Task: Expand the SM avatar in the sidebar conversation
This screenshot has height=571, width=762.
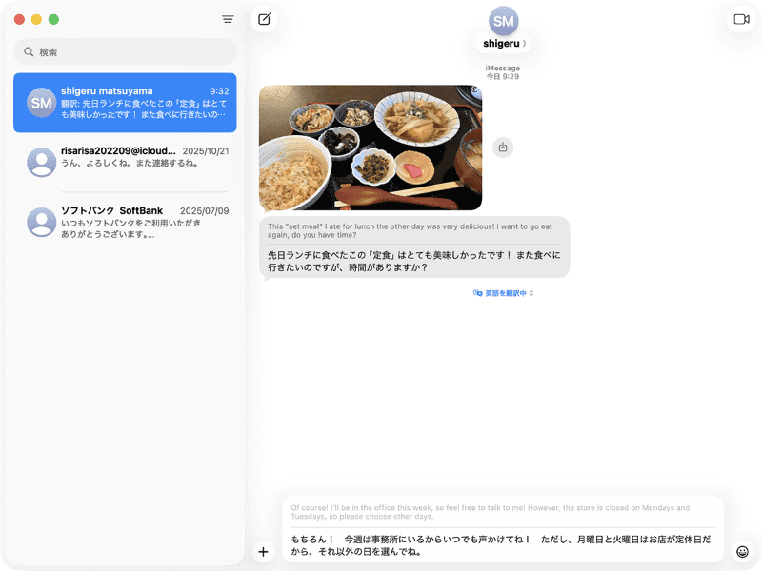Action: (x=40, y=101)
